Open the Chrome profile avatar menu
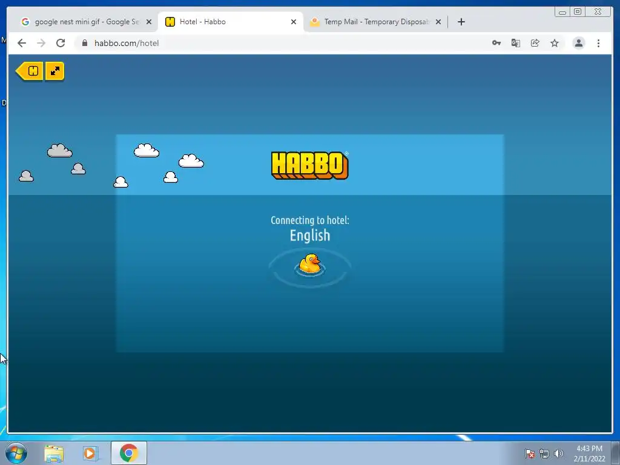The width and height of the screenshot is (620, 465). pos(578,43)
